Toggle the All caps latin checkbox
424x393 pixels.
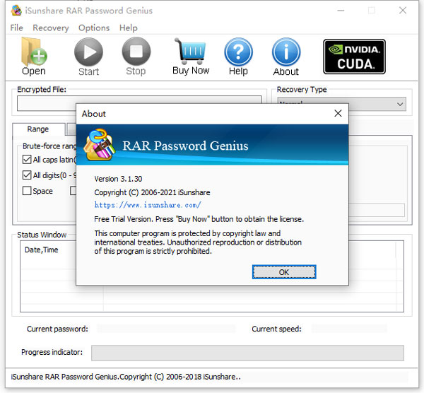coord(27,160)
